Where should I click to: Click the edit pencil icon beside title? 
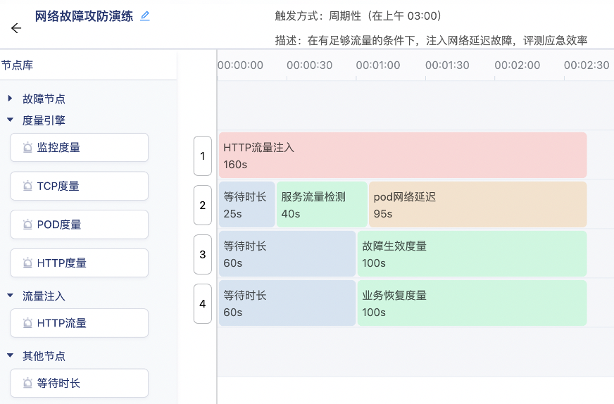(x=145, y=16)
